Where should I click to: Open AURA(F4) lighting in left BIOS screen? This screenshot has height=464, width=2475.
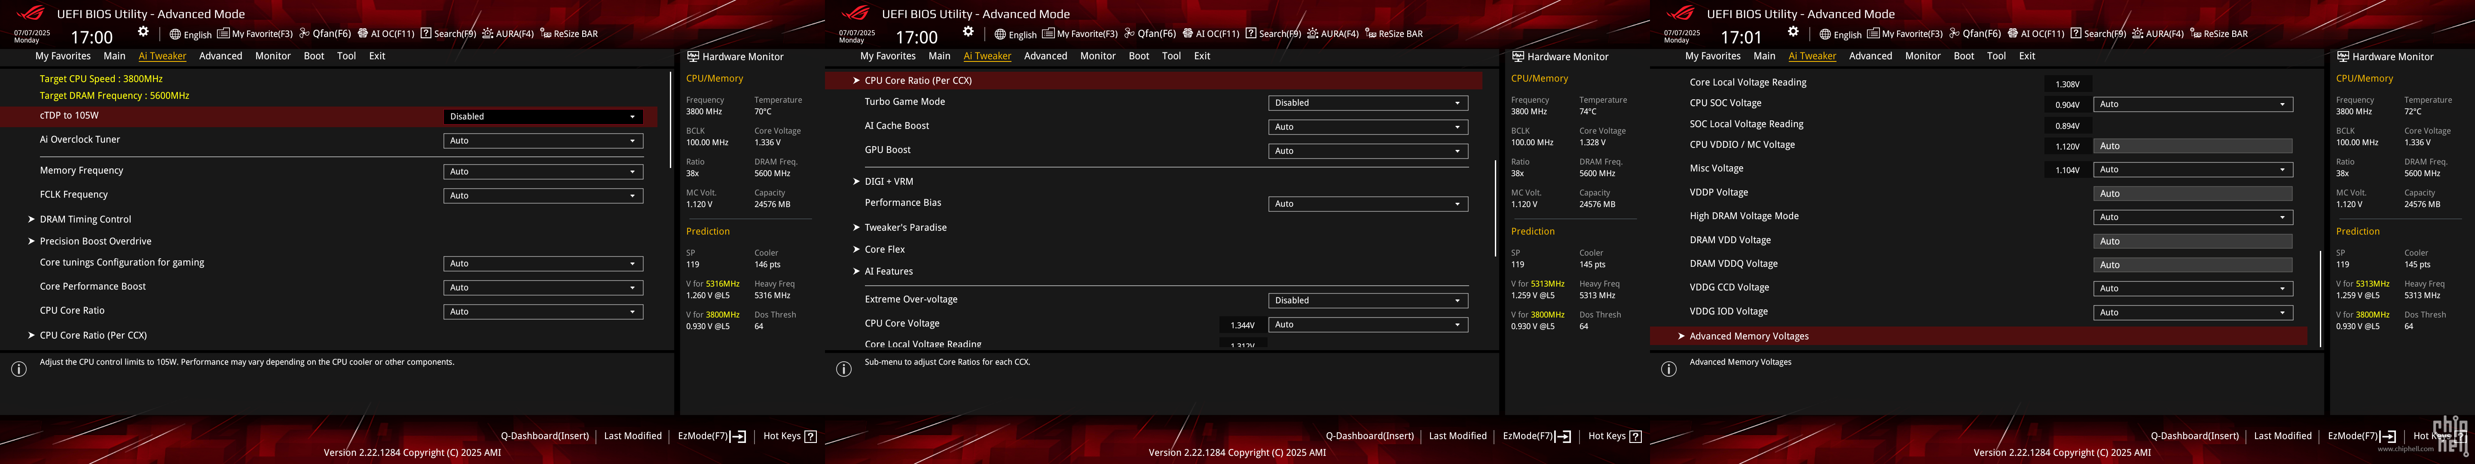pos(507,34)
